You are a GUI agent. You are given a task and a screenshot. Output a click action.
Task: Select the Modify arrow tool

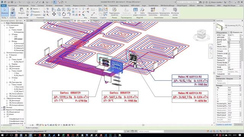pos(5,11)
